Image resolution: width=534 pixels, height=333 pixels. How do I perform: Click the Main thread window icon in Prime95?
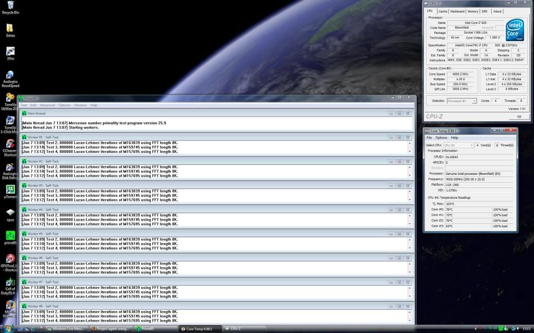(x=24, y=113)
